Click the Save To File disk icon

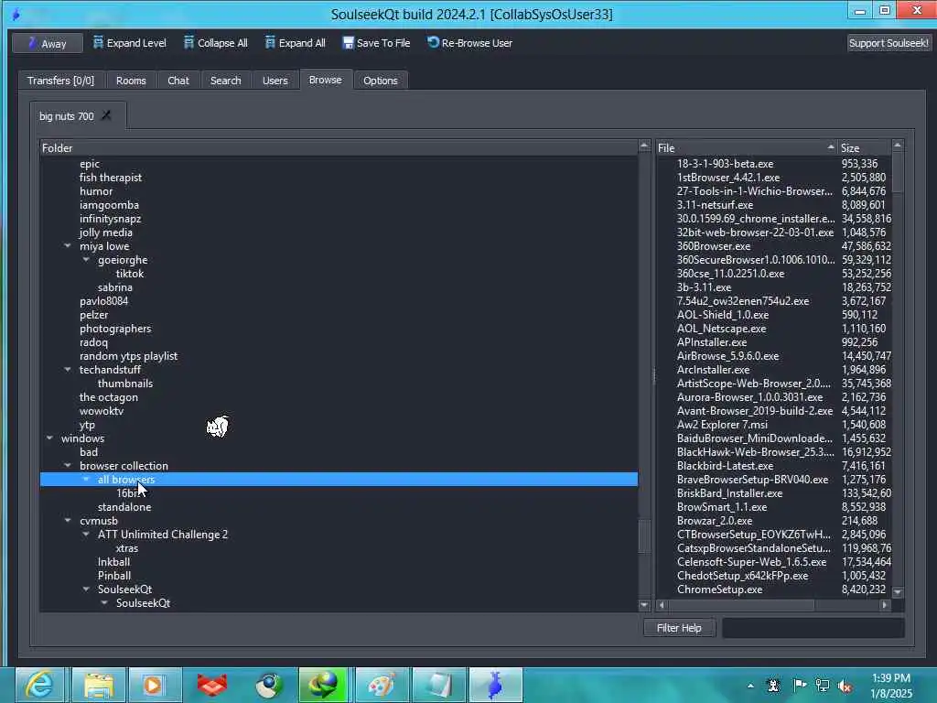[348, 43]
